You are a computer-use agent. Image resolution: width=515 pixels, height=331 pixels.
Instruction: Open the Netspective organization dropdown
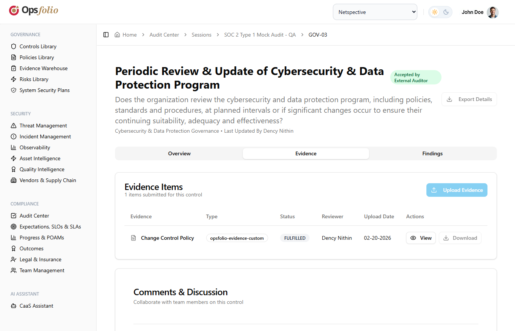pyautogui.click(x=375, y=12)
